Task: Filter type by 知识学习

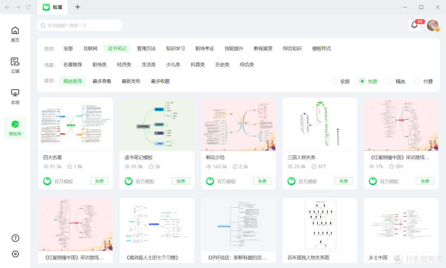Action: pos(176,49)
